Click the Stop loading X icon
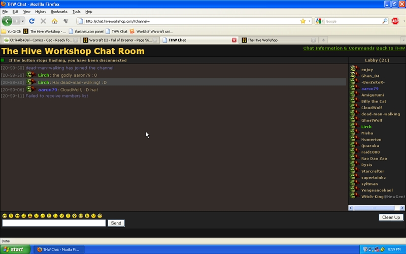The width and height of the screenshot is (406, 254). 43,21
